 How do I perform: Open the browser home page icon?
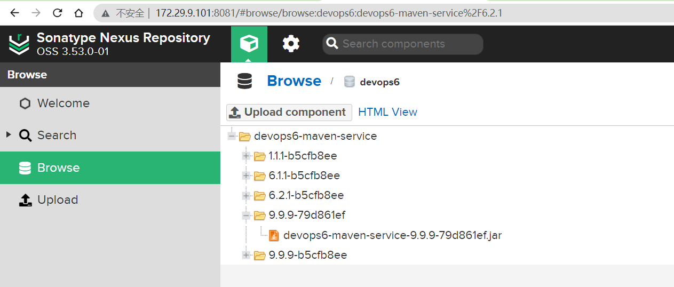point(78,13)
